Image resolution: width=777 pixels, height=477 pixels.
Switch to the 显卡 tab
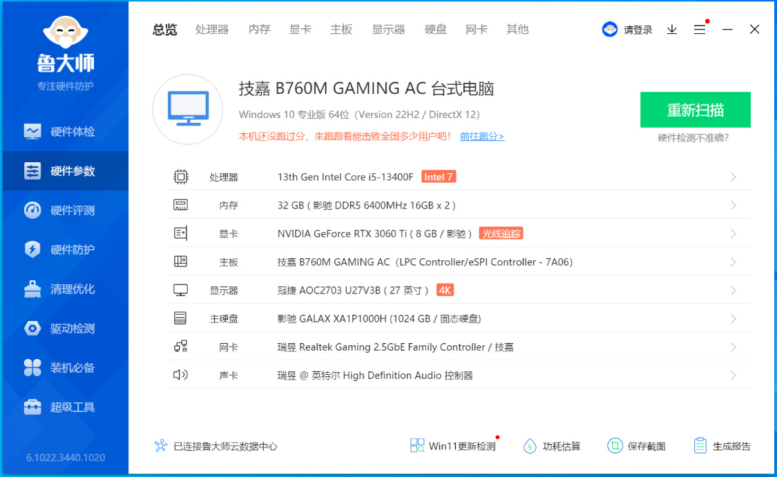tap(300, 30)
